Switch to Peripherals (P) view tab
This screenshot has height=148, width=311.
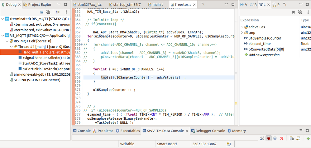[x=276, y=5]
